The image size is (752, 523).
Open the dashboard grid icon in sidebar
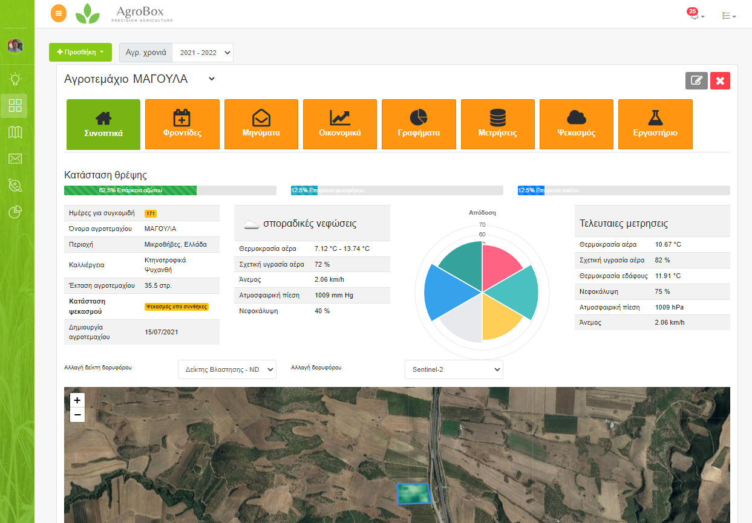pyautogui.click(x=15, y=106)
